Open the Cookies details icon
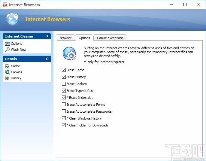Screen dimensions: 206x161 tap(7, 72)
